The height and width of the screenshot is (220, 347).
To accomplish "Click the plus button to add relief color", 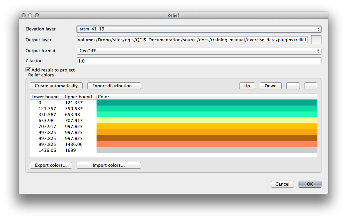I will point(293,86).
